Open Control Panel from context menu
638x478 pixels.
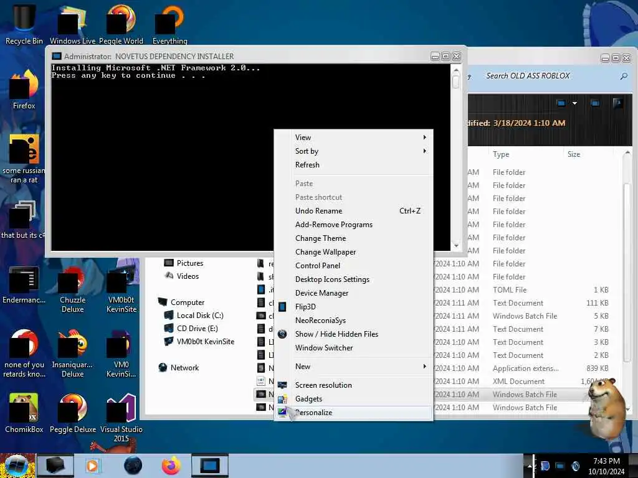tap(353, 266)
